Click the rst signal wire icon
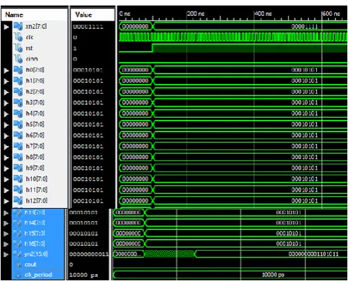Image resolution: width=348 pixels, height=281 pixels. click(18, 48)
